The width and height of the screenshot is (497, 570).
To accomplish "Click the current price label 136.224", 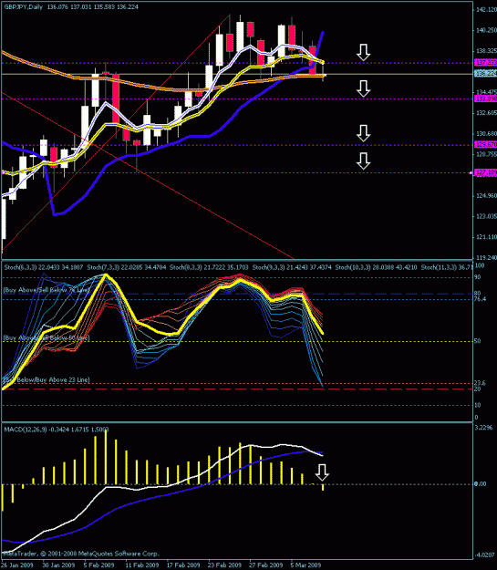I will [x=486, y=74].
